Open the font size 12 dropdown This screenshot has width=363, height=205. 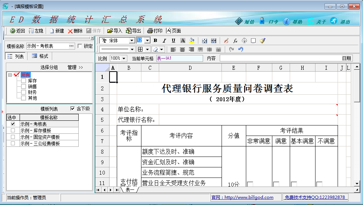point(148,40)
